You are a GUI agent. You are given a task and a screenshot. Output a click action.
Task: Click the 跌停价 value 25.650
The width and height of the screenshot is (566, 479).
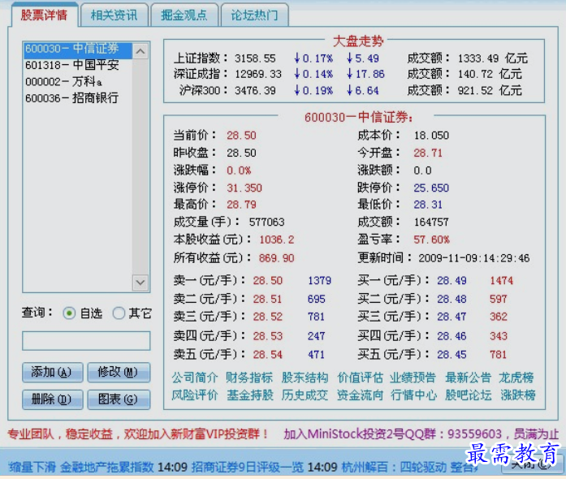(x=431, y=188)
